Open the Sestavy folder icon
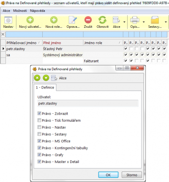The width and height of the screenshot is (169, 182). click(155, 20)
